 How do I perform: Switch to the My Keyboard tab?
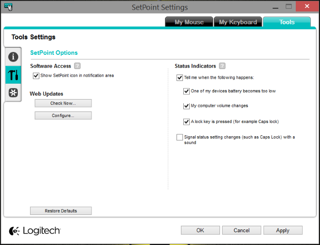point(238,22)
